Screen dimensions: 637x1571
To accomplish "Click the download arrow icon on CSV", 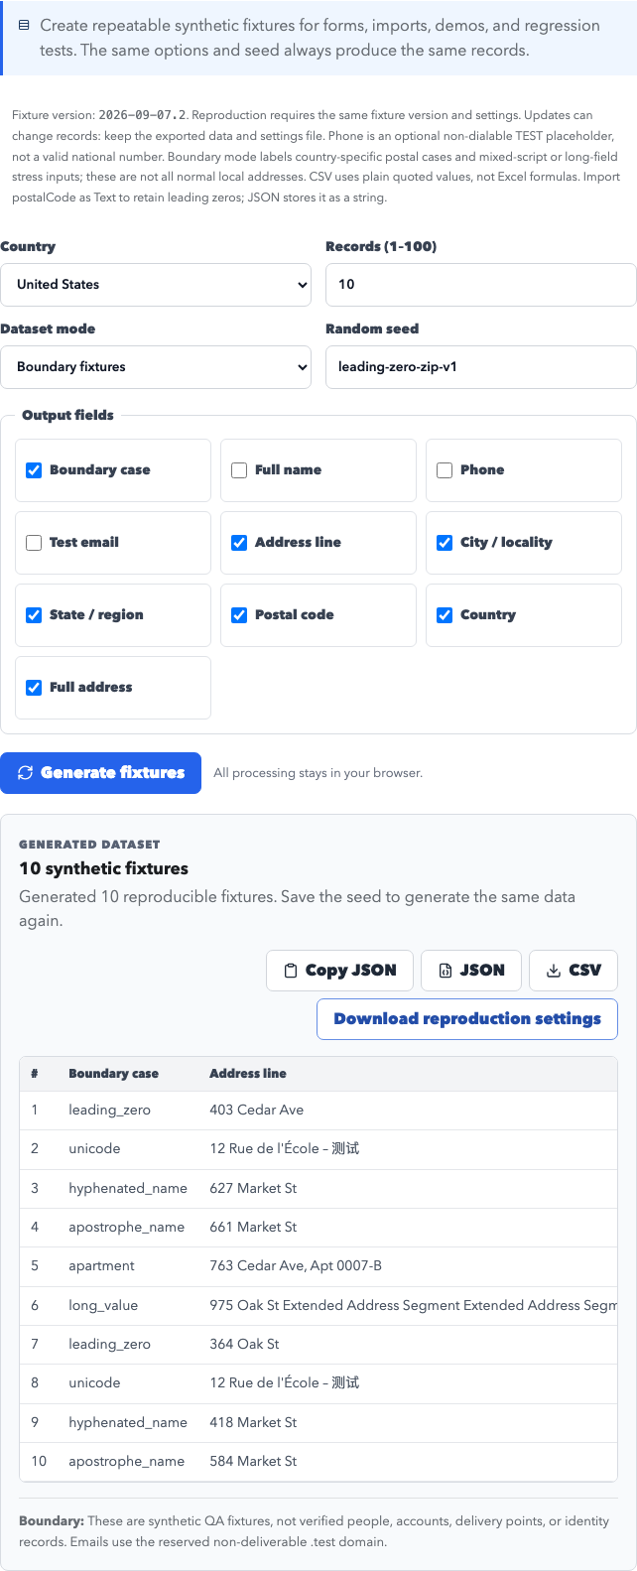I will [x=554, y=971].
